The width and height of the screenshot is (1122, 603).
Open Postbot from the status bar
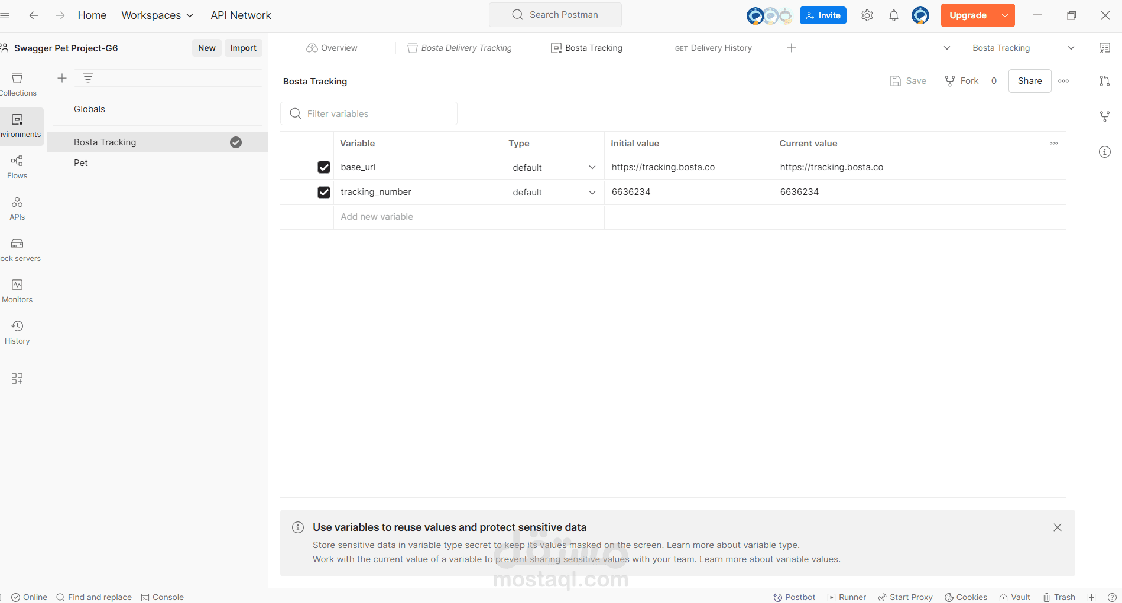(795, 597)
